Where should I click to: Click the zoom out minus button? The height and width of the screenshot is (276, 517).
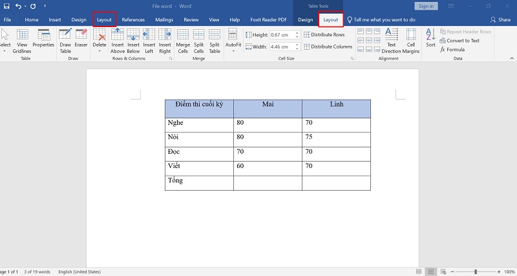coord(453,271)
